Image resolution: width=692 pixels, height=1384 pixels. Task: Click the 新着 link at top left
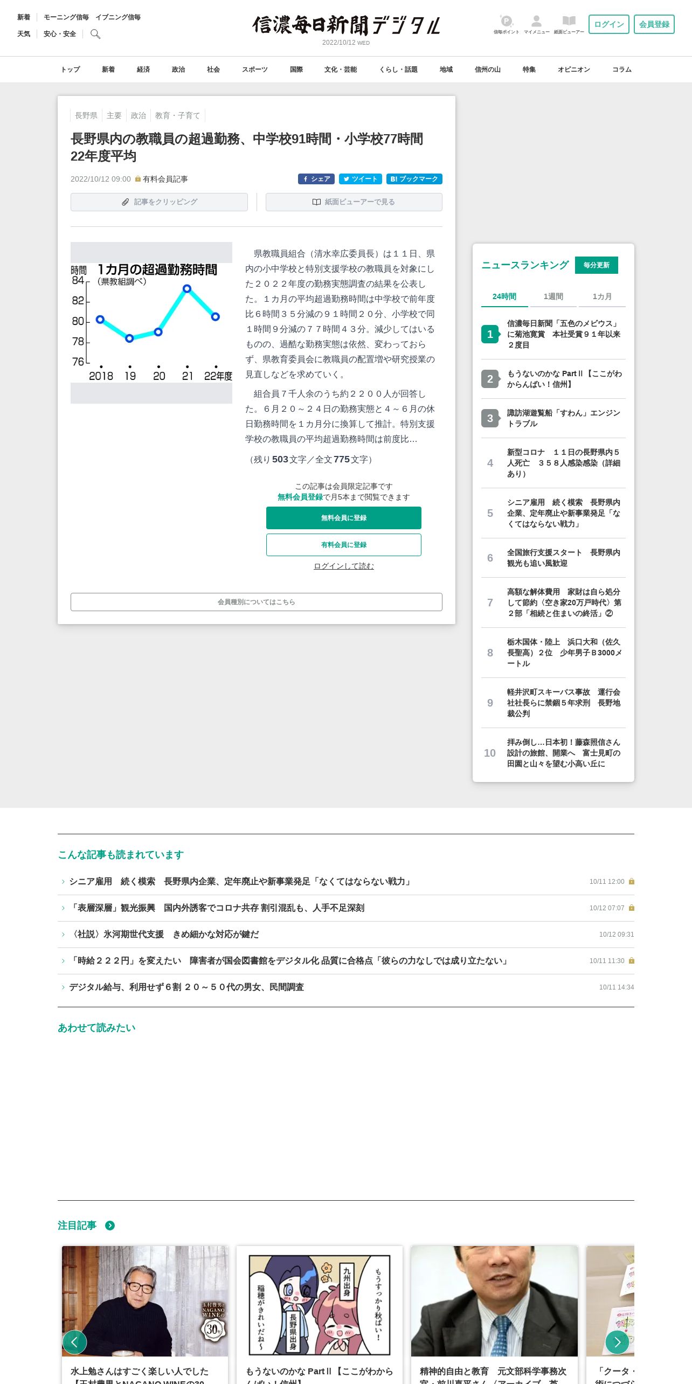(24, 17)
